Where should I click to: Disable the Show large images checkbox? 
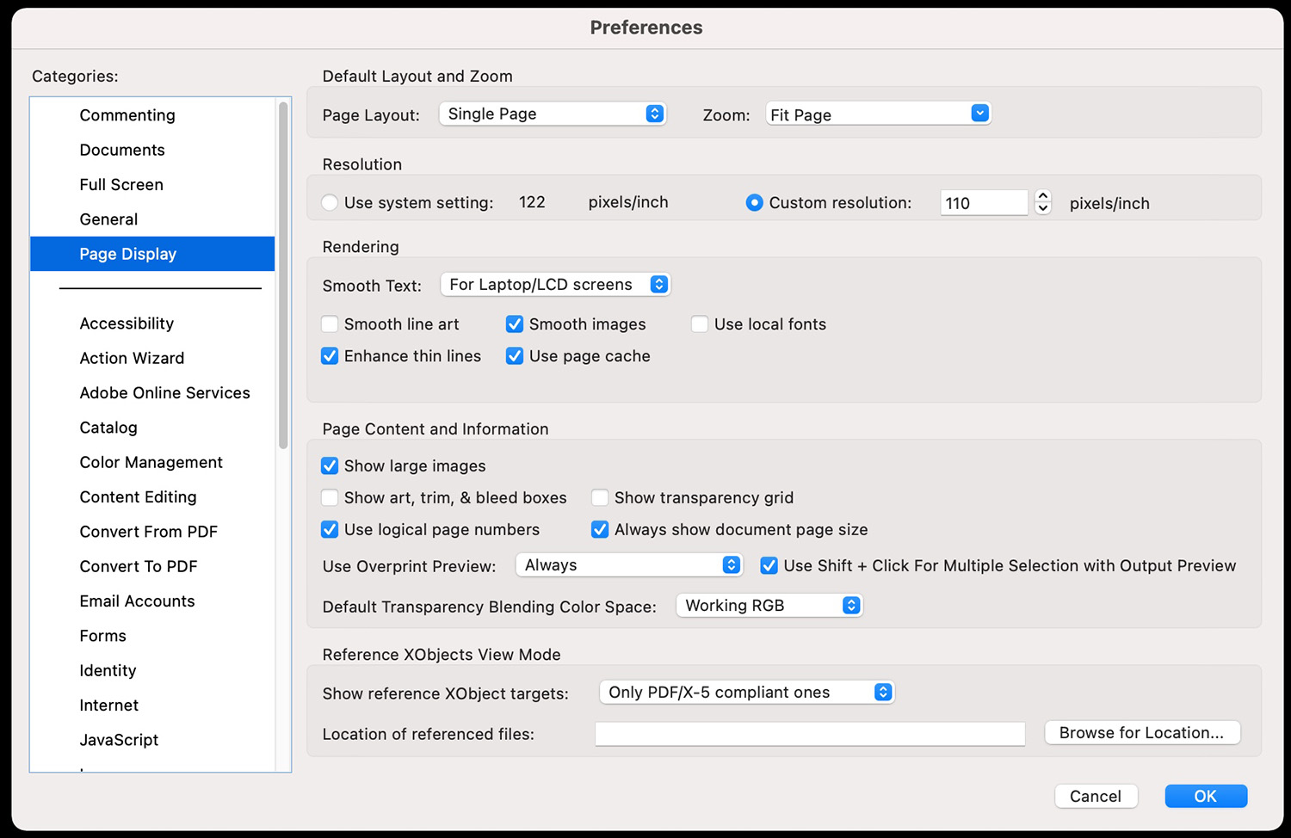[x=330, y=466]
